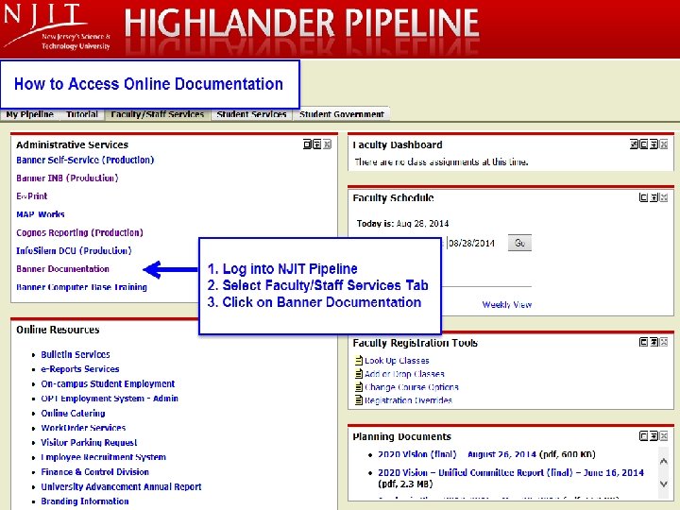Open Banner INB (Production) link
The image size is (680, 510).
(x=67, y=178)
